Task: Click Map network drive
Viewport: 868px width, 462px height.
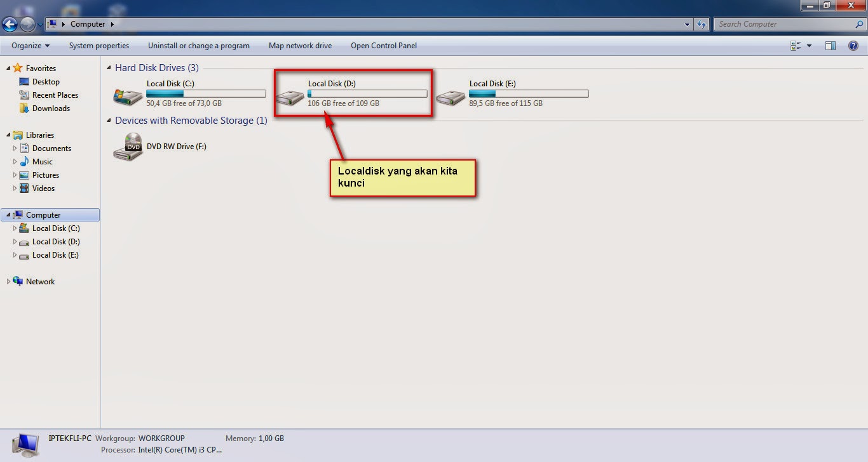Action: 300,46
